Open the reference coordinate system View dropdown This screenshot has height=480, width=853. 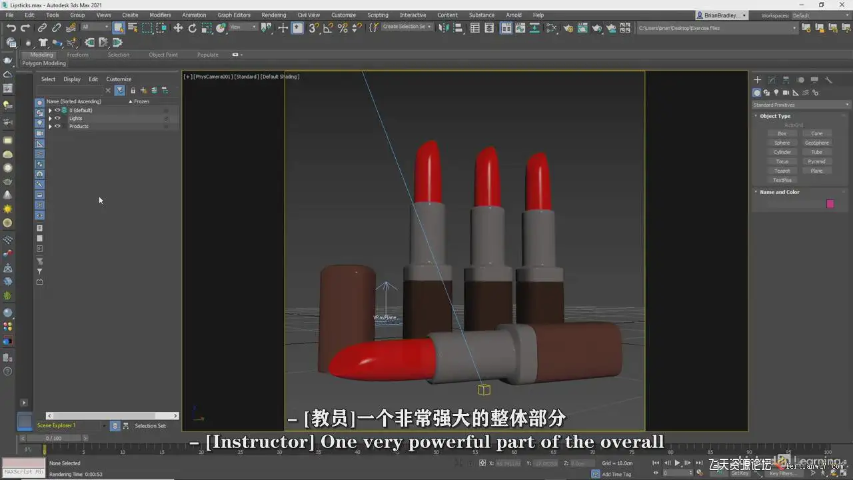pyautogui.click(x=243, y=27)
